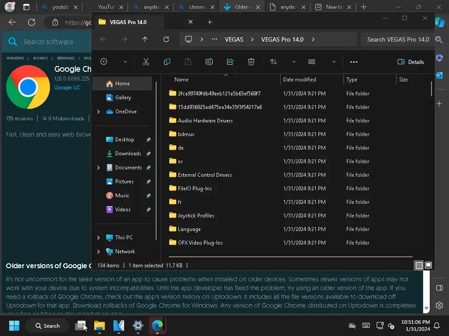449x336 pixels.
Task: Click the Search VEGAS Pro 14.0 field
Action: click(x=398, y=39)
